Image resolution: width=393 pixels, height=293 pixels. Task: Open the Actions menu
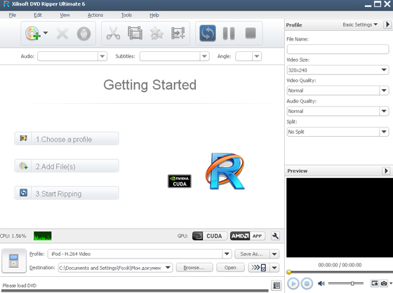coord(95,15)
